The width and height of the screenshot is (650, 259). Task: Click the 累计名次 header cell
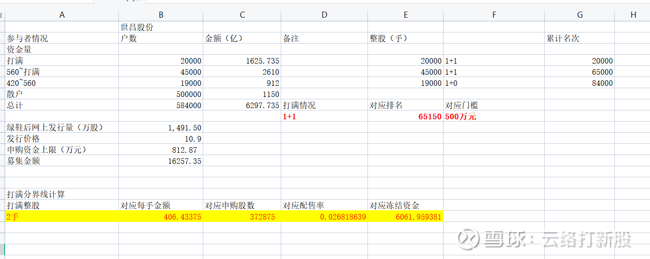(x=580, y=38)
